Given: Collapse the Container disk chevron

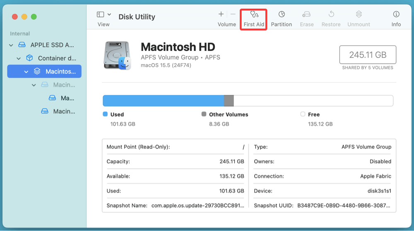Looking at the screenshot, I should 19,58.
